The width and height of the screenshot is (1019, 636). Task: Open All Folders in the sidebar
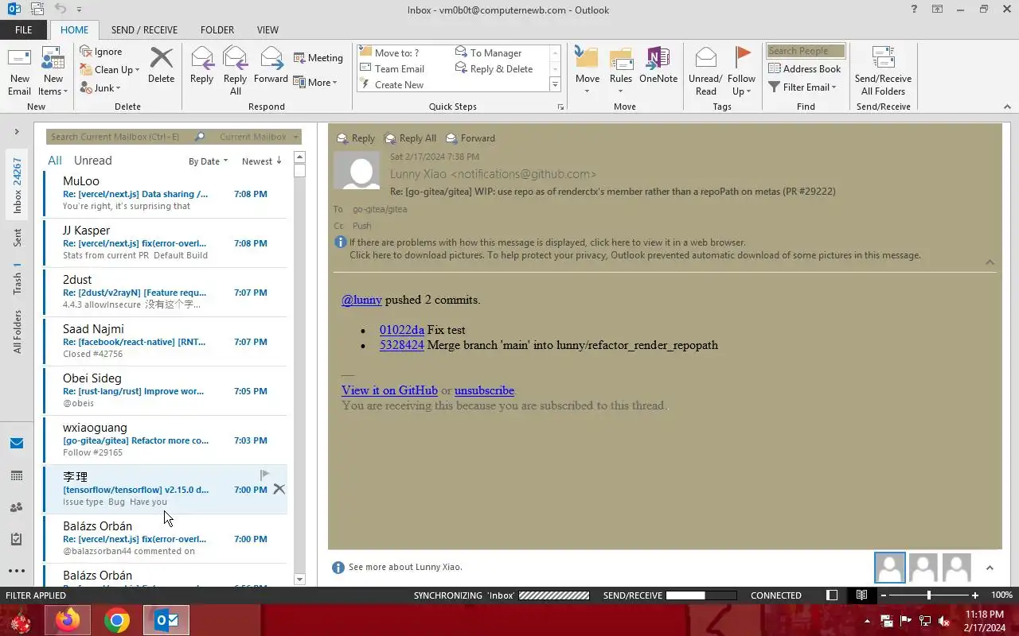click(x=17, y=331)
